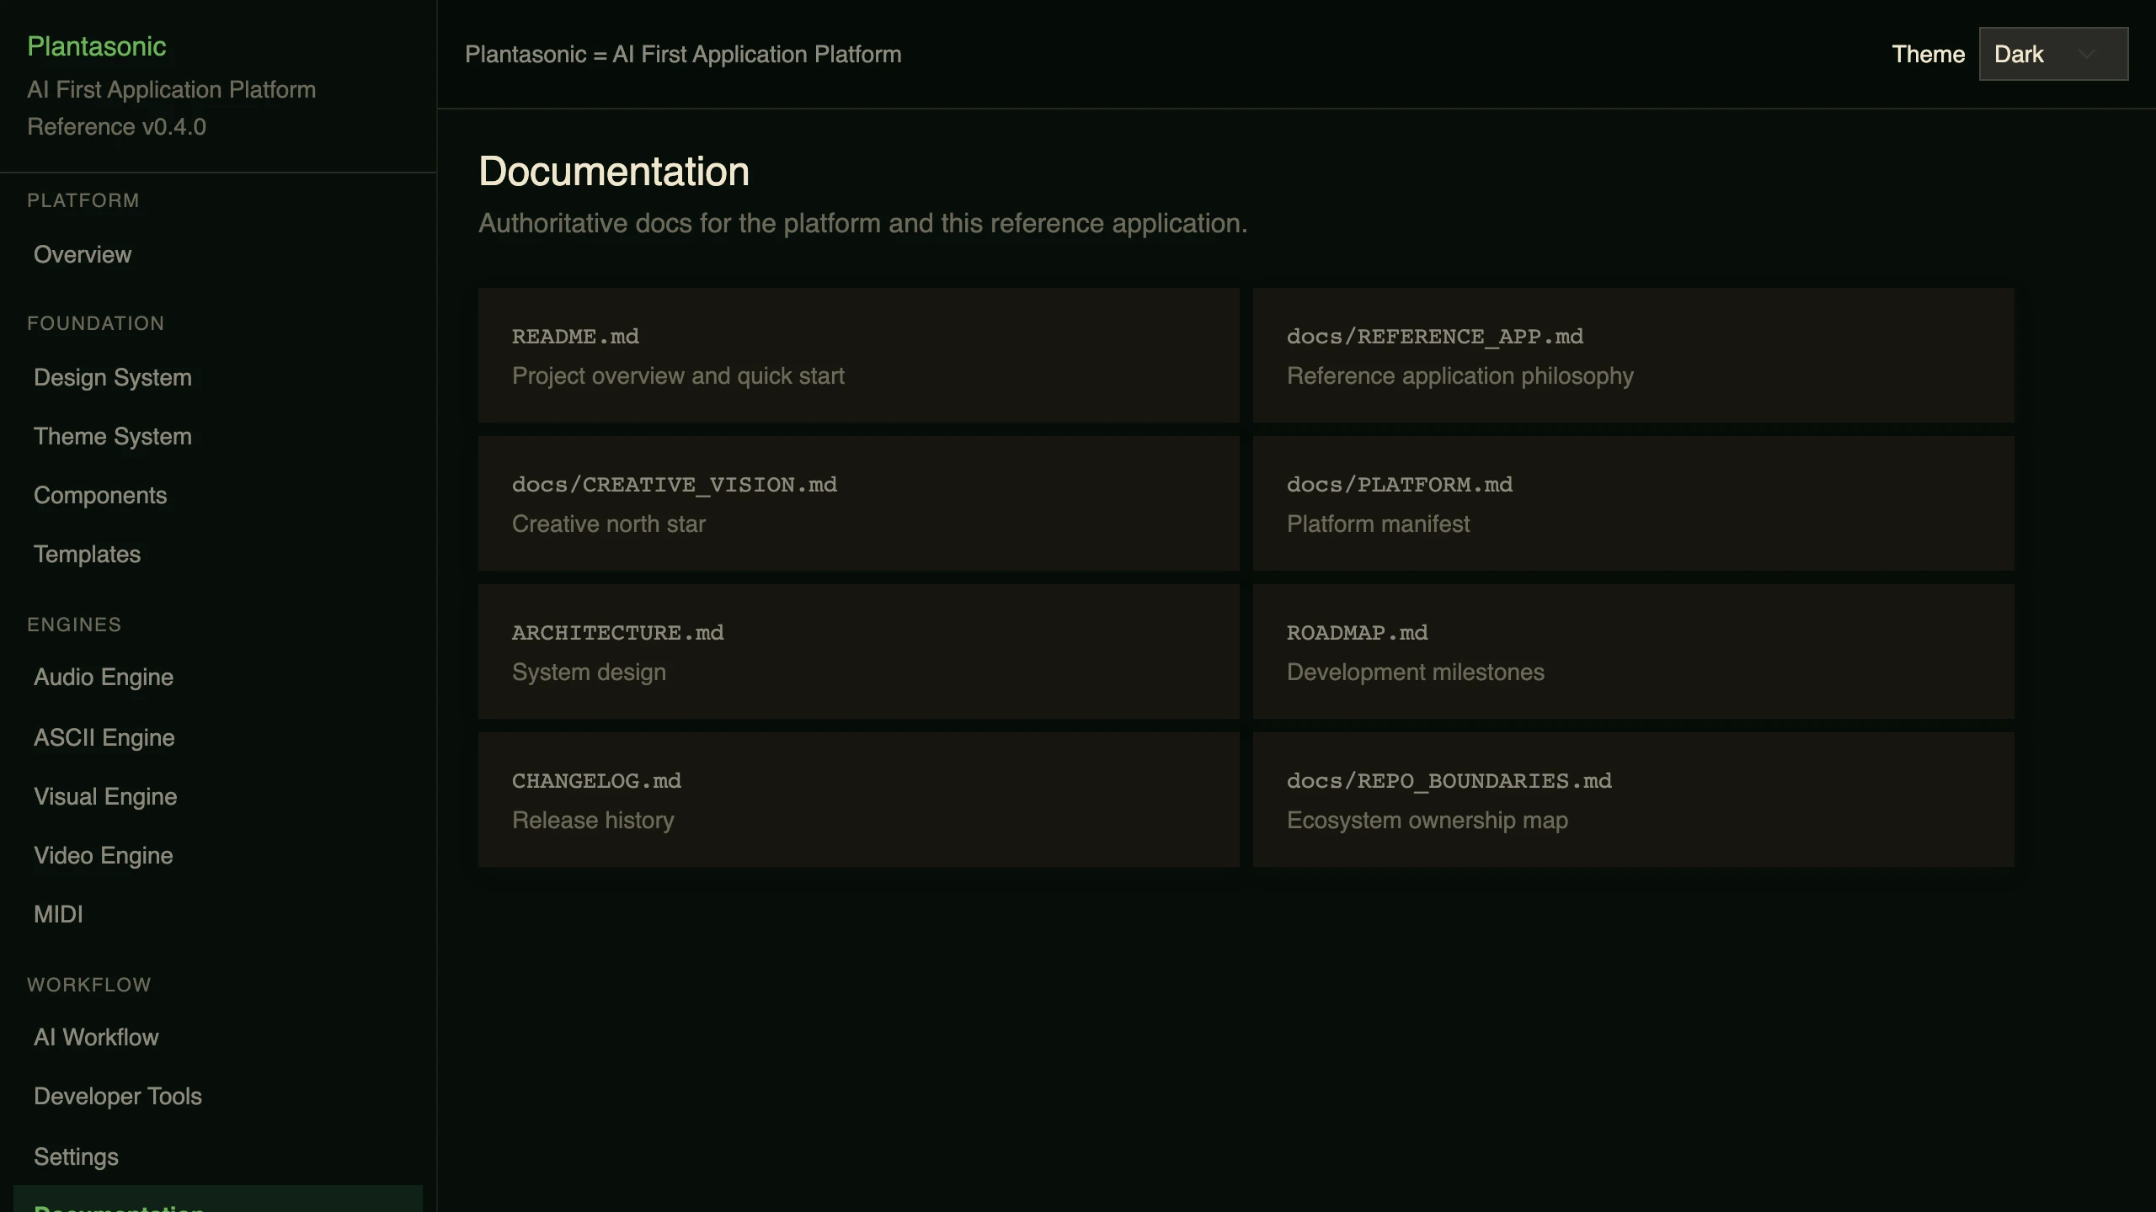Click the 'WORKFLOW' section label
This screenshot has height=1212, width=2156.
(x=89, y=985)
